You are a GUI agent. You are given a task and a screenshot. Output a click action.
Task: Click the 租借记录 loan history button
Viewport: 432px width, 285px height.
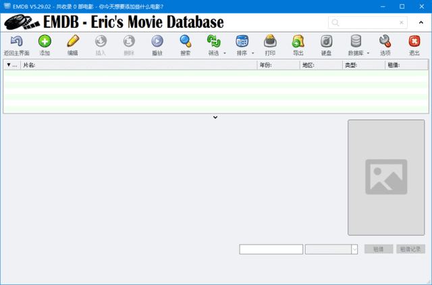410,249
